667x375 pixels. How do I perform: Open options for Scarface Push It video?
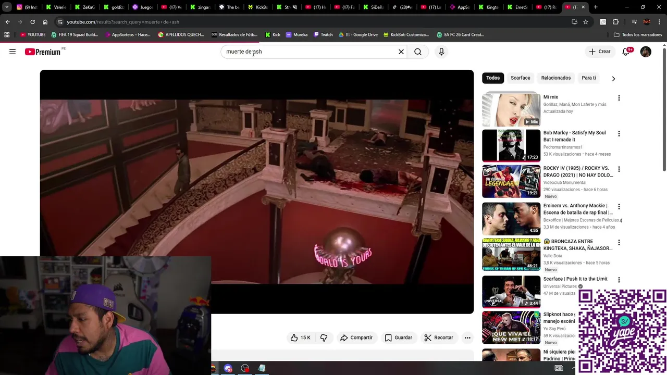tap(619, 280)
